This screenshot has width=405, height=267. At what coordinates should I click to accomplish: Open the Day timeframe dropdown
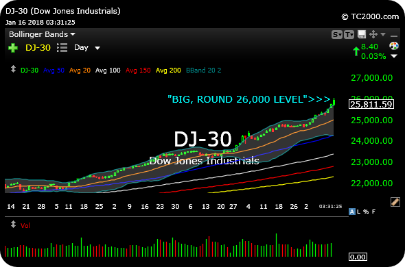(x=87, y=48)
